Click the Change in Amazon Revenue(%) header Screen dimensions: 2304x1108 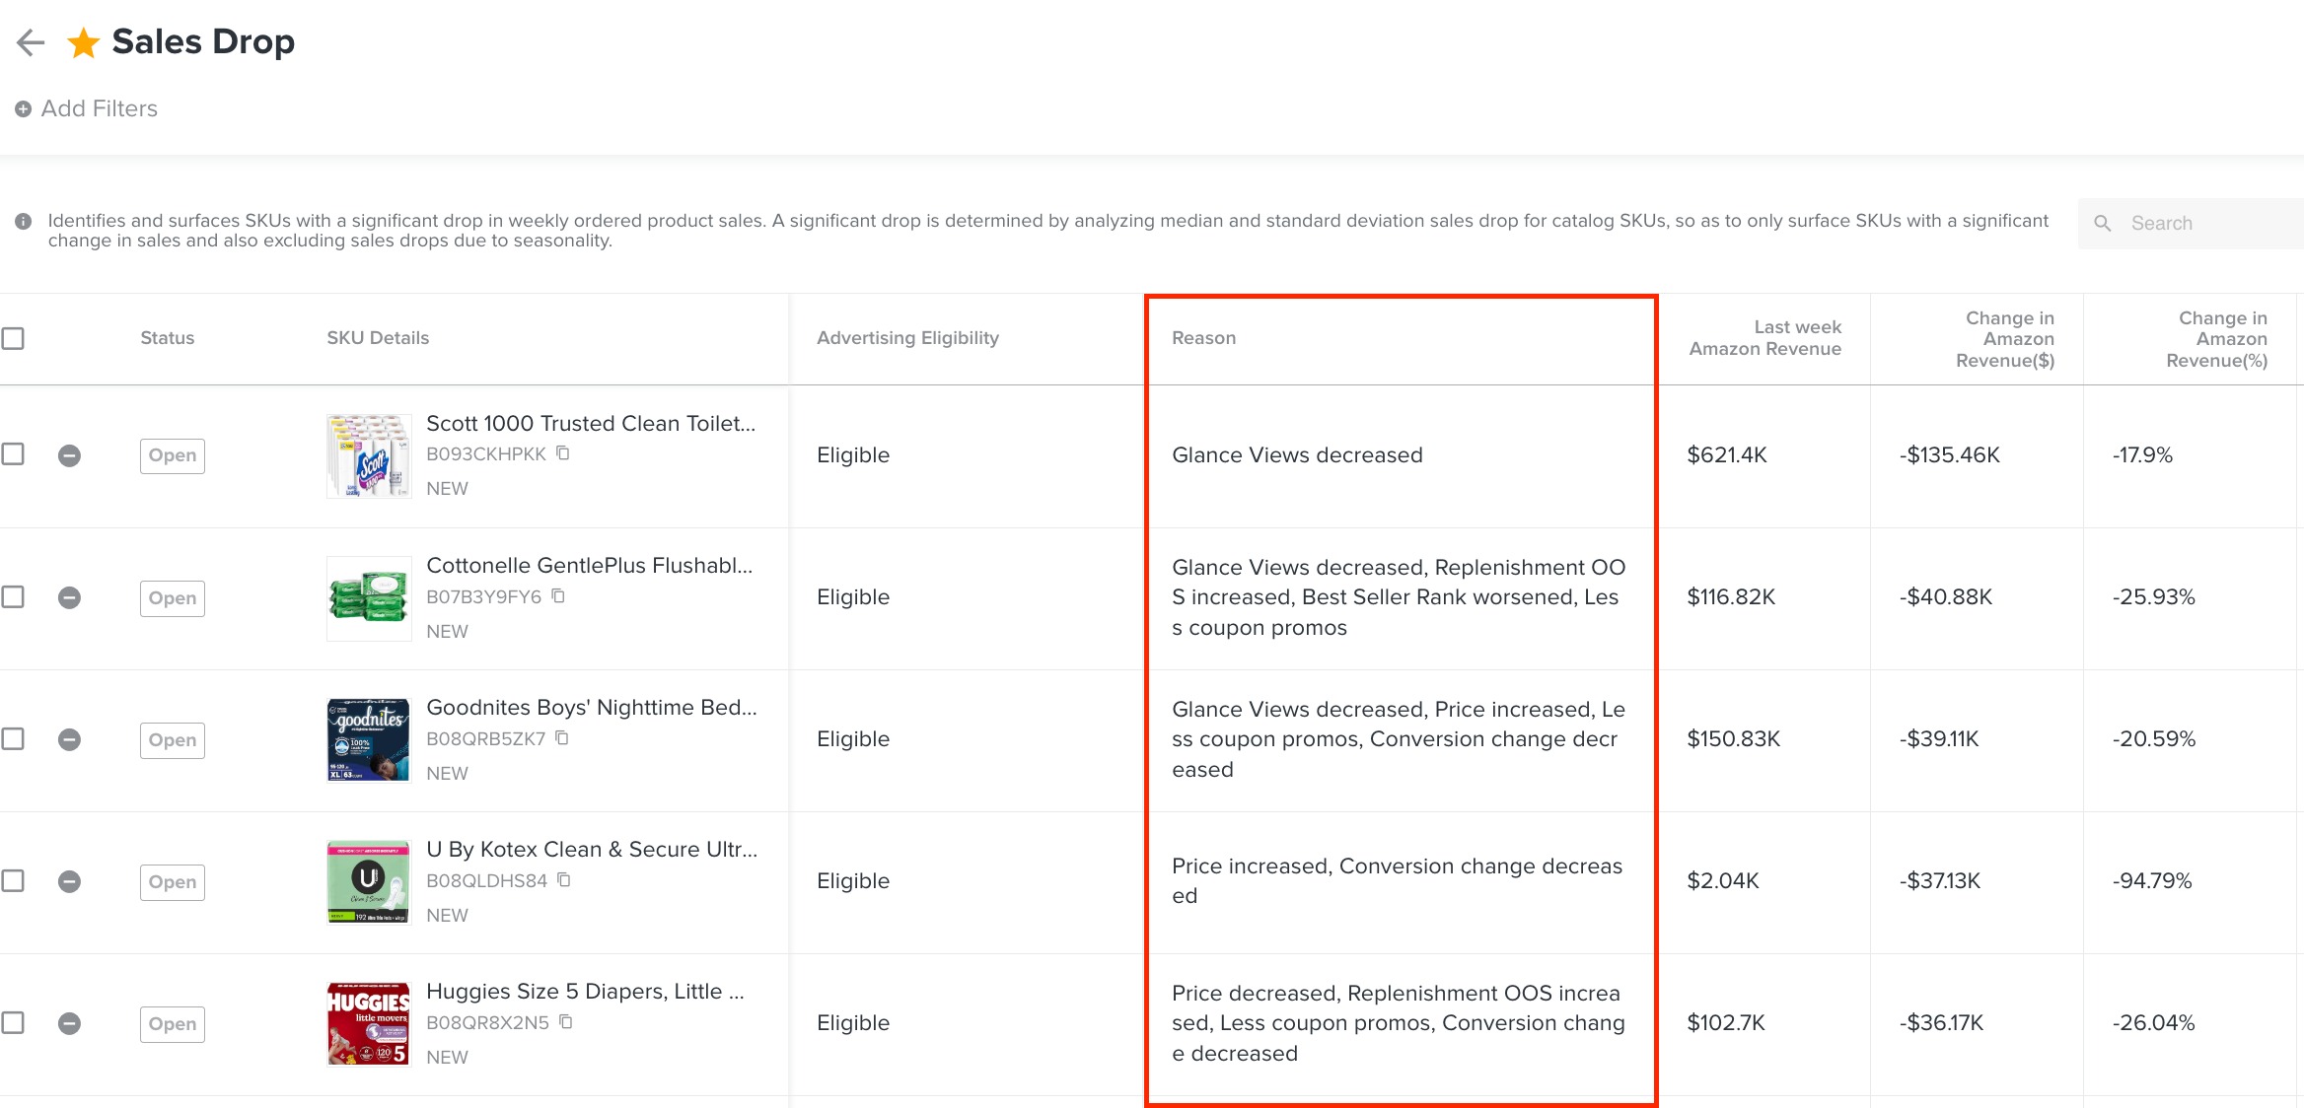(x=2216, y=339)
